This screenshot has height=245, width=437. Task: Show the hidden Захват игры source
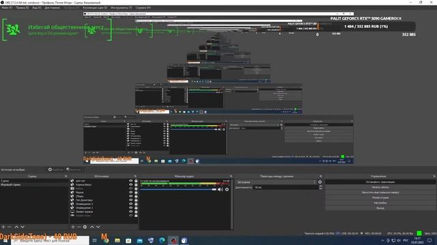[x=130, y=216]
